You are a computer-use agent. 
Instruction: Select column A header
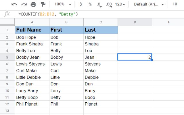[32, 22]
